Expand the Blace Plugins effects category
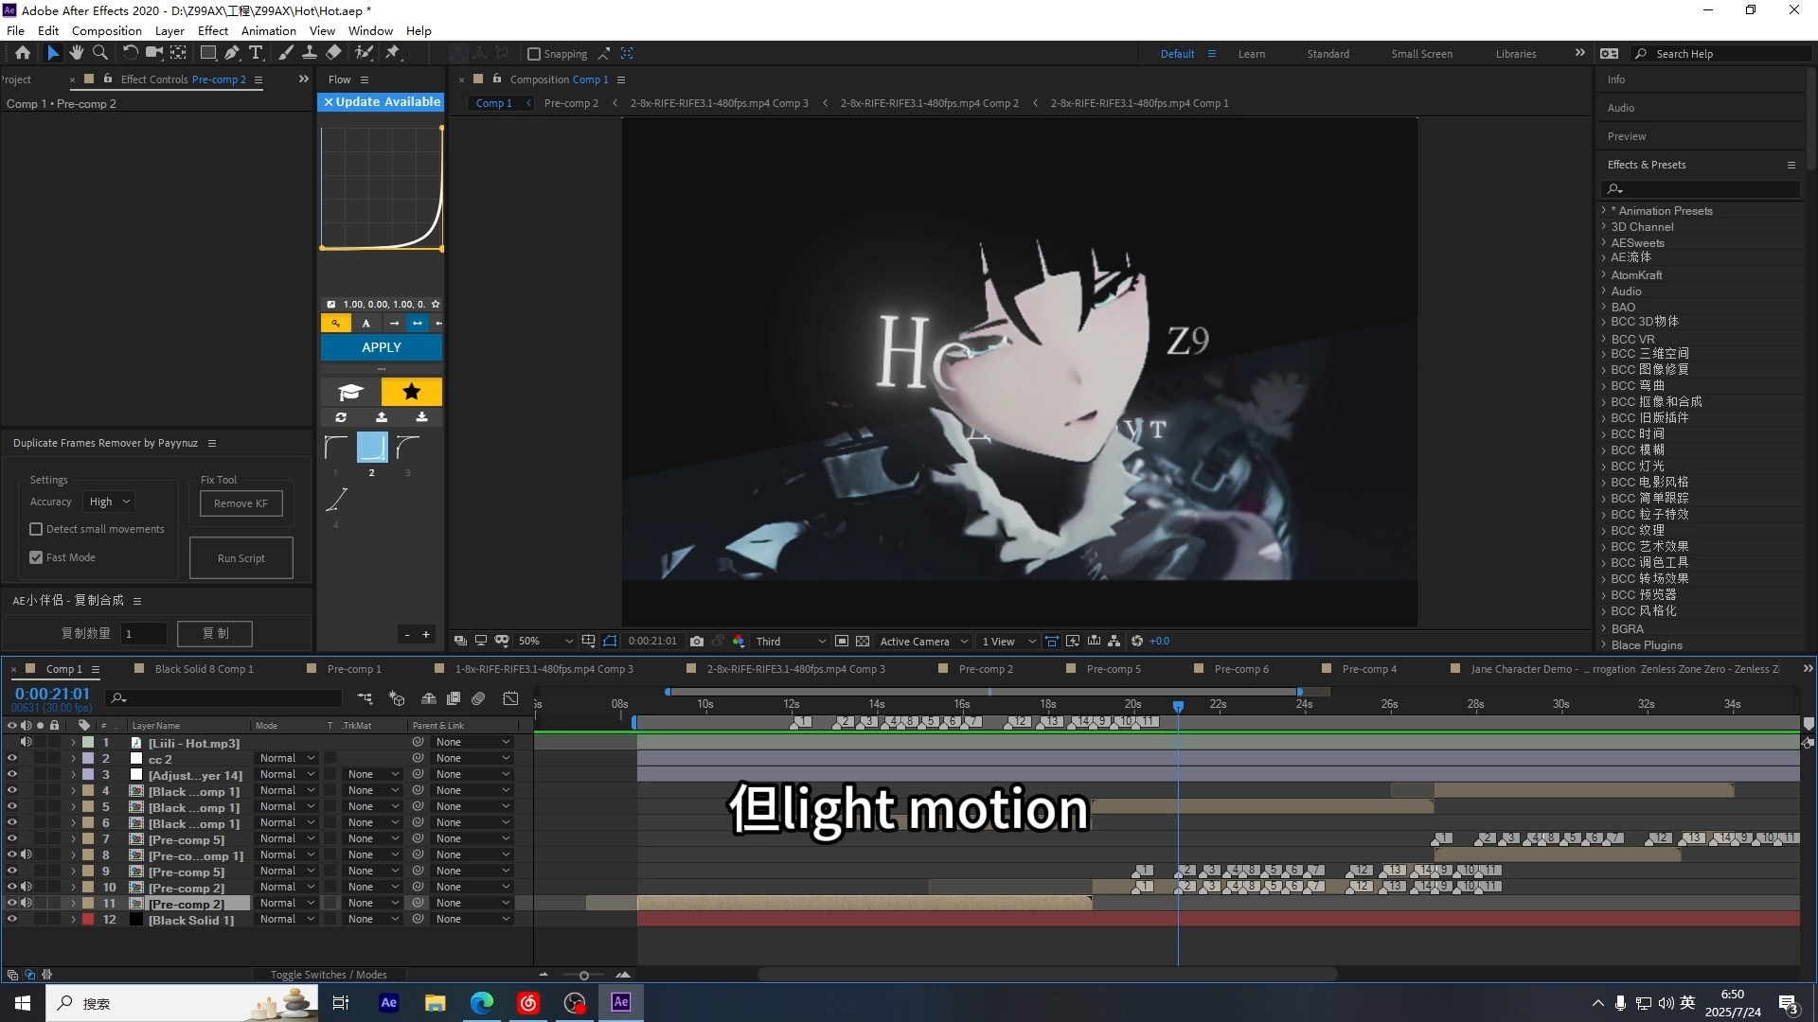The width and height of the screenshot is (1818, 1022). point(1604,644)
